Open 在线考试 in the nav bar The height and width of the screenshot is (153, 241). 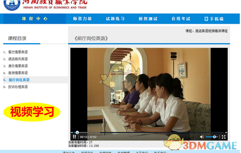coord(181,19)
